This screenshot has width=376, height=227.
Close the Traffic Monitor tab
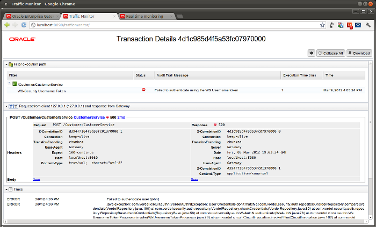(x=114, y=16)
